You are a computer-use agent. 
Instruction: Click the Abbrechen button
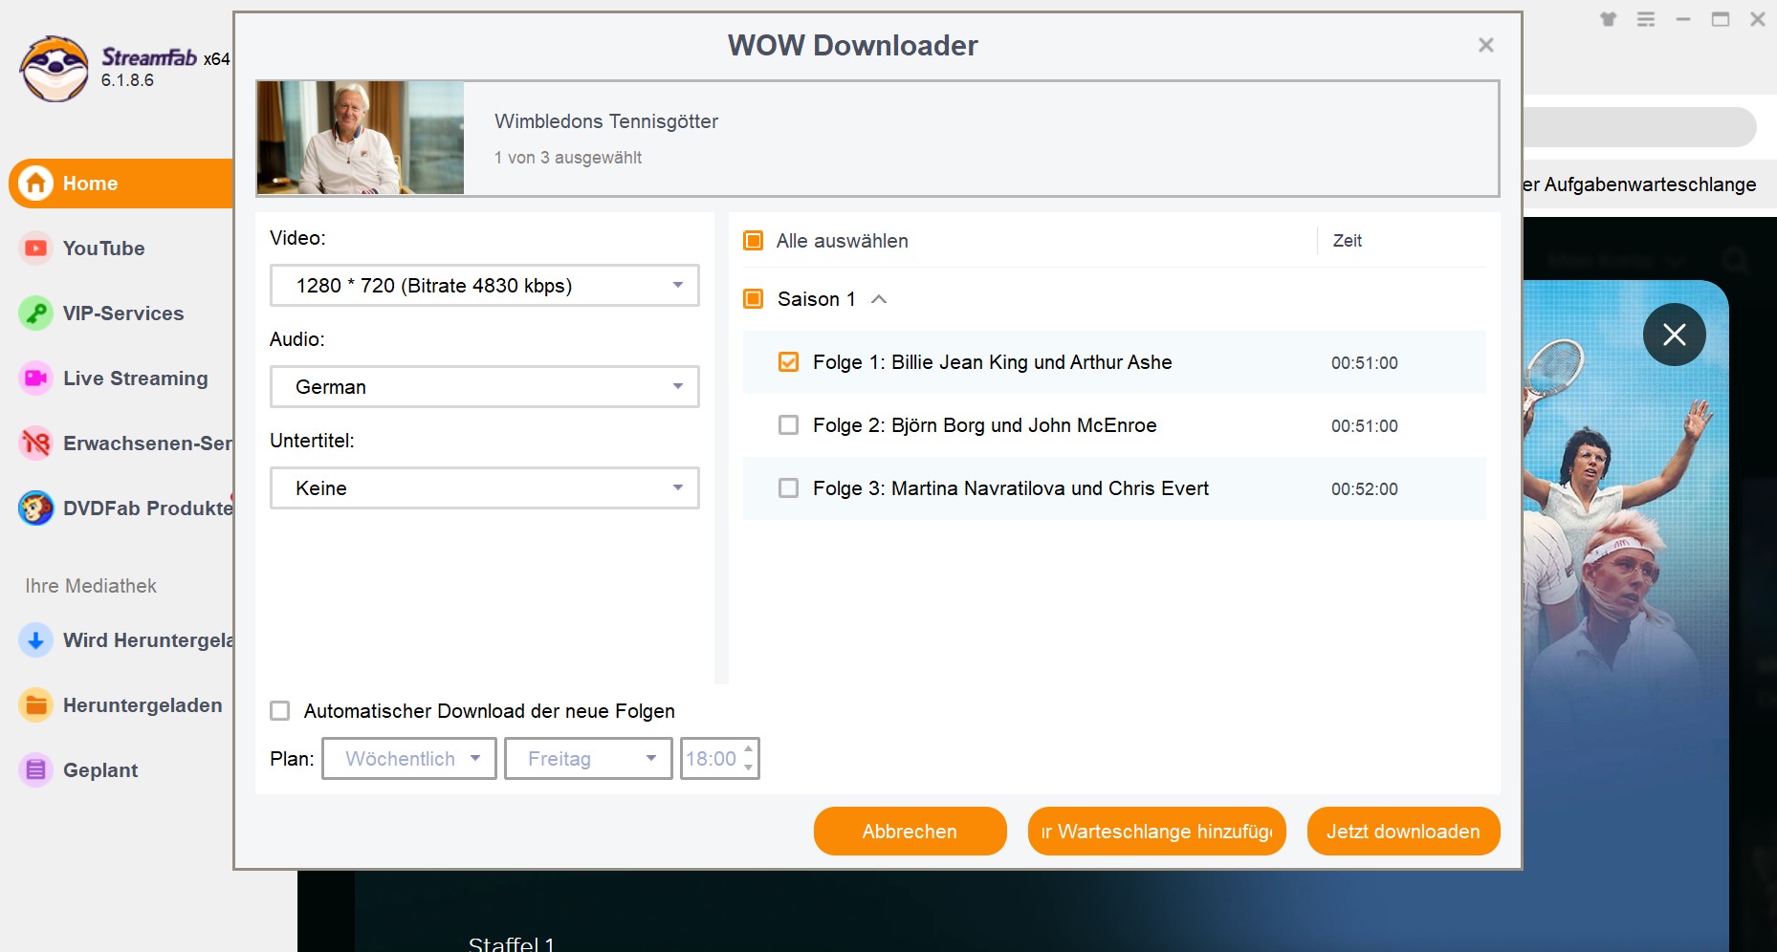(910, 832)
